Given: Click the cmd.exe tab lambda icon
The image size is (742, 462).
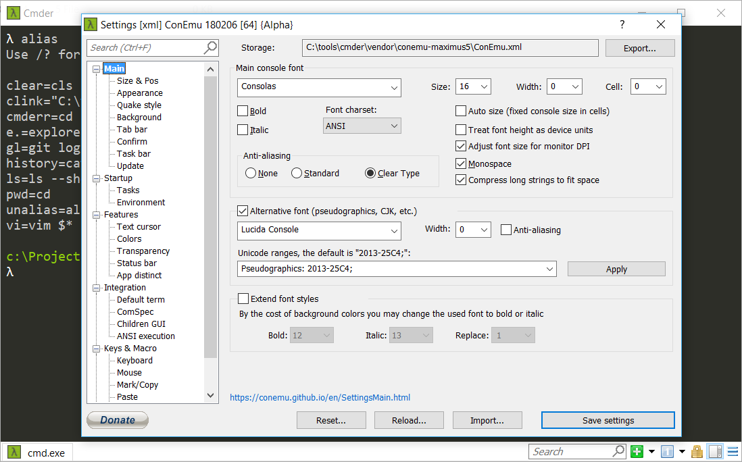Looking at the screenshot, I should [x=14, y=453].
